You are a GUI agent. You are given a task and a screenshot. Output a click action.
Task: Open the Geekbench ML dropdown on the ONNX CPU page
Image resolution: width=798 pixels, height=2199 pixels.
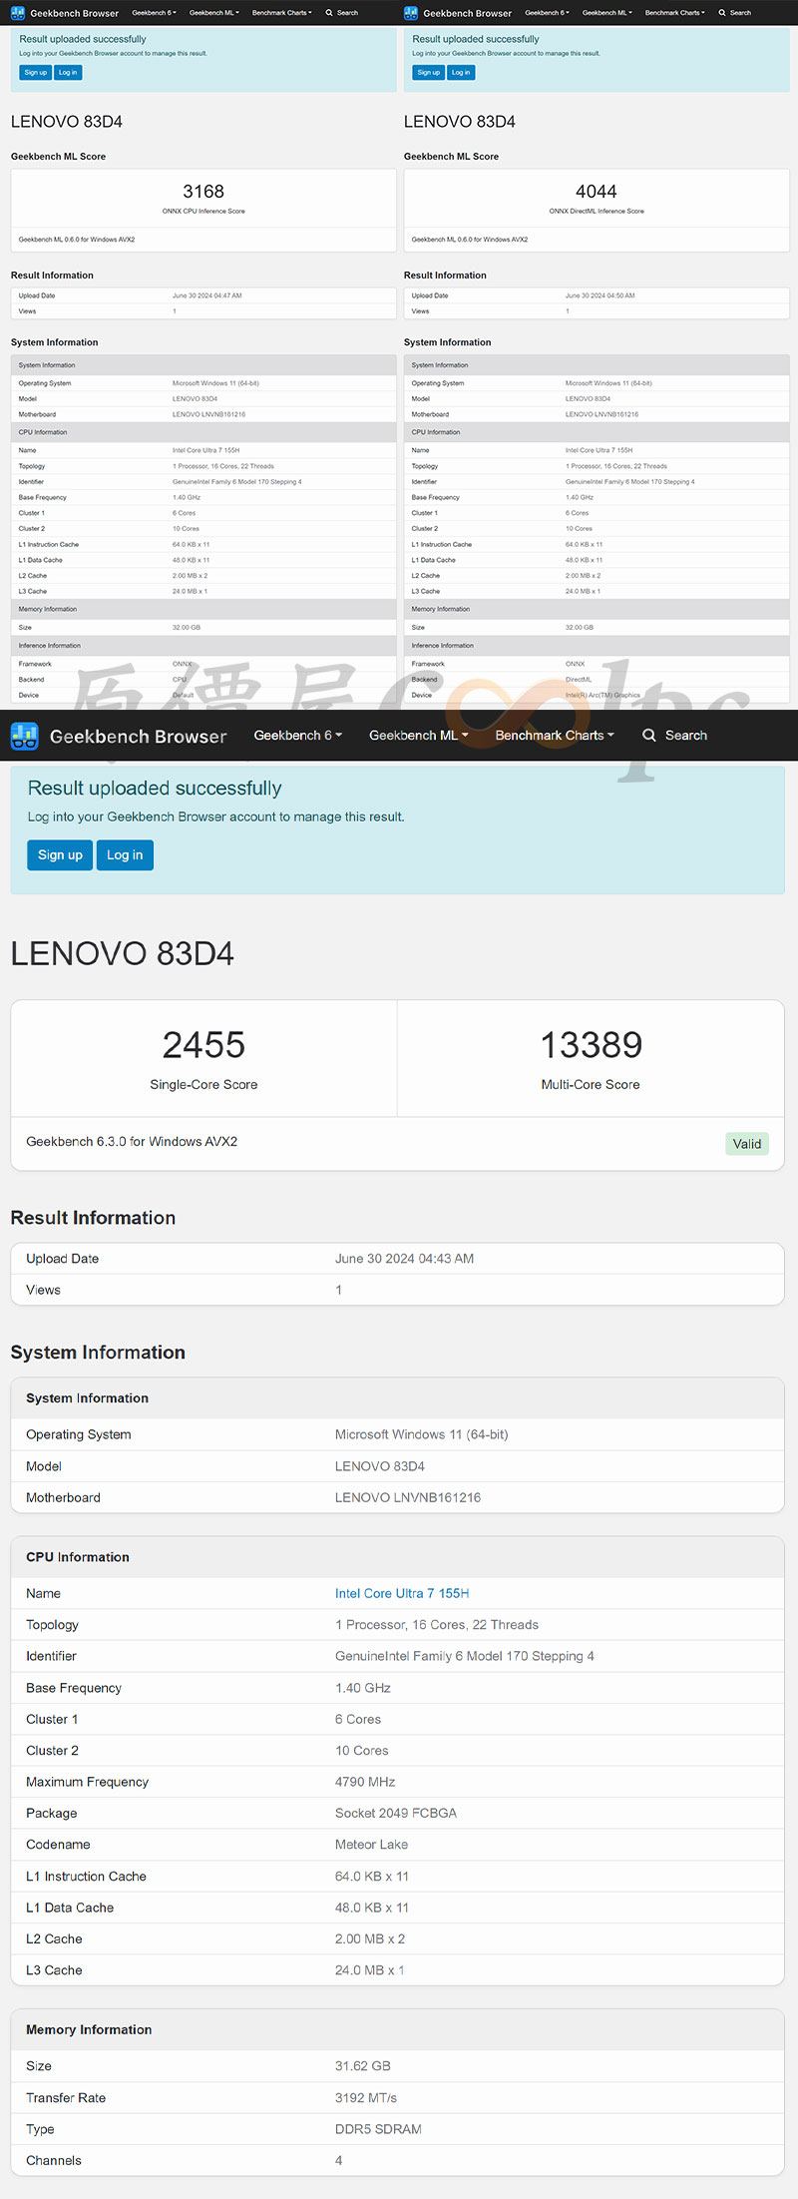pyautogui.click(x=214, y=13)
